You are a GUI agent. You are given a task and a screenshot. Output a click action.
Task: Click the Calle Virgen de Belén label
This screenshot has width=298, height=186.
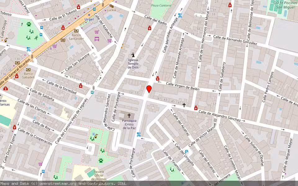pos(183,86)
